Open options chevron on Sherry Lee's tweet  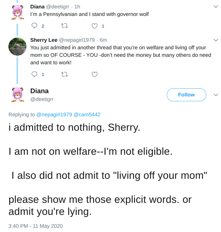(216, 40)
